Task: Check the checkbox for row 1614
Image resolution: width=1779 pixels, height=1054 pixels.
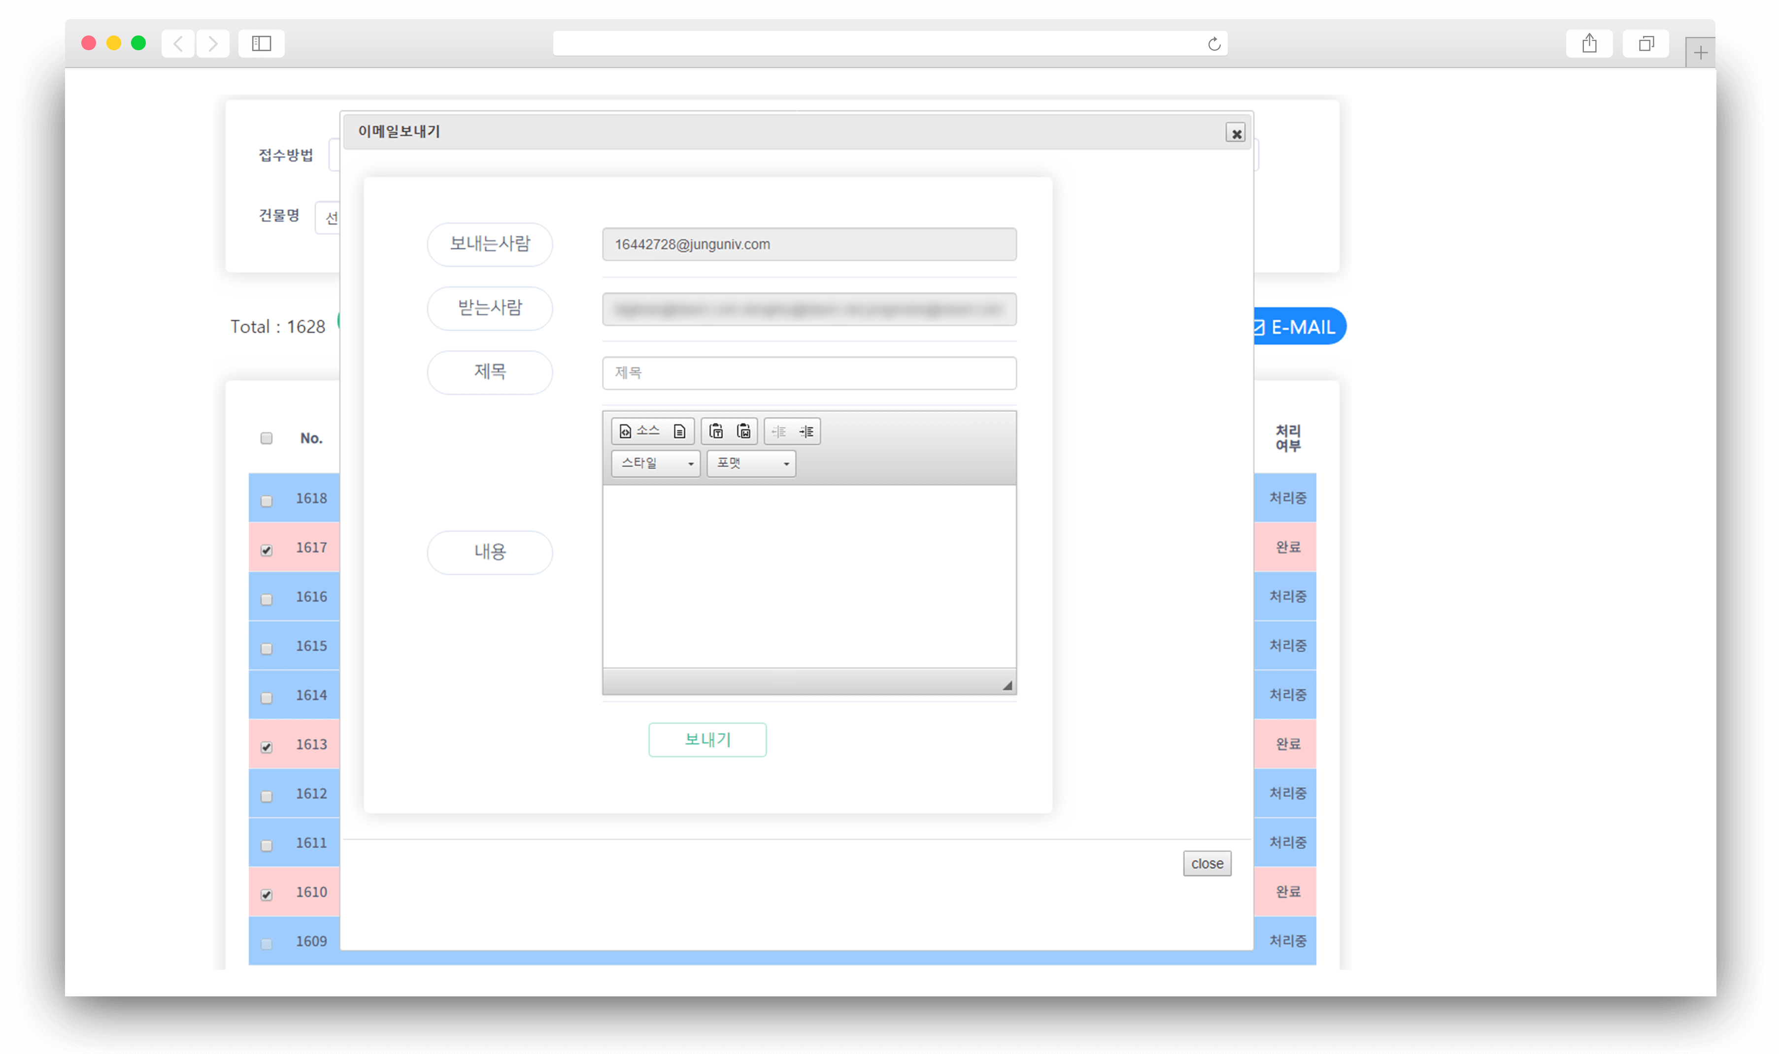Action: pyautogui.click(x=267, y=697)
